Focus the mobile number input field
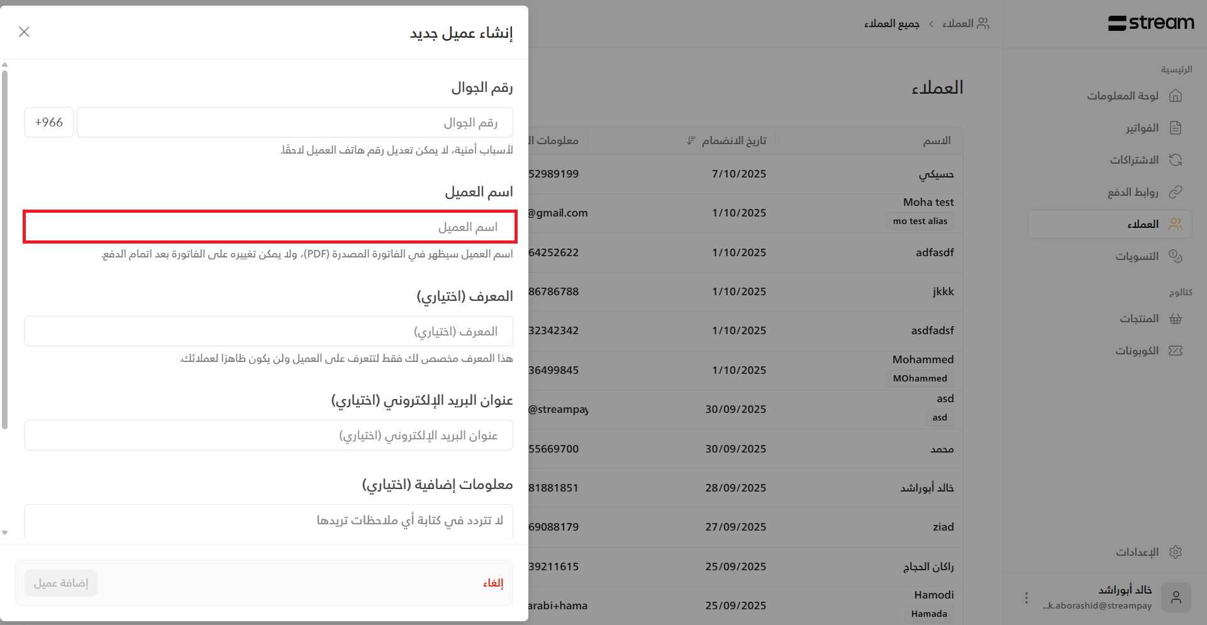Viewport: 1207px width, 625px height. click(x=294, y=122)
